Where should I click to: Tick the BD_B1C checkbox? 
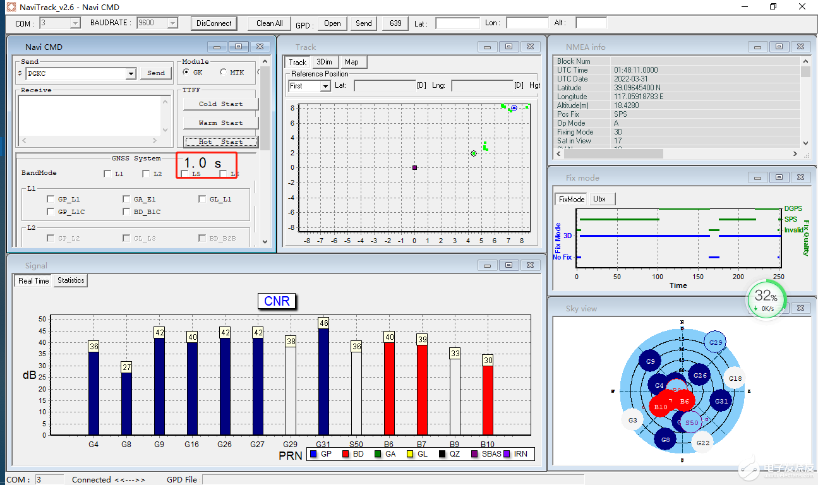coord(126,212)
